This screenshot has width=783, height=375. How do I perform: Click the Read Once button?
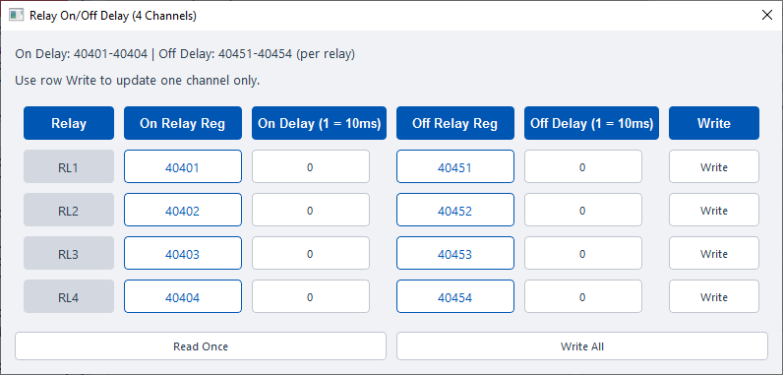pyautogui.click(x=201, y=346)
